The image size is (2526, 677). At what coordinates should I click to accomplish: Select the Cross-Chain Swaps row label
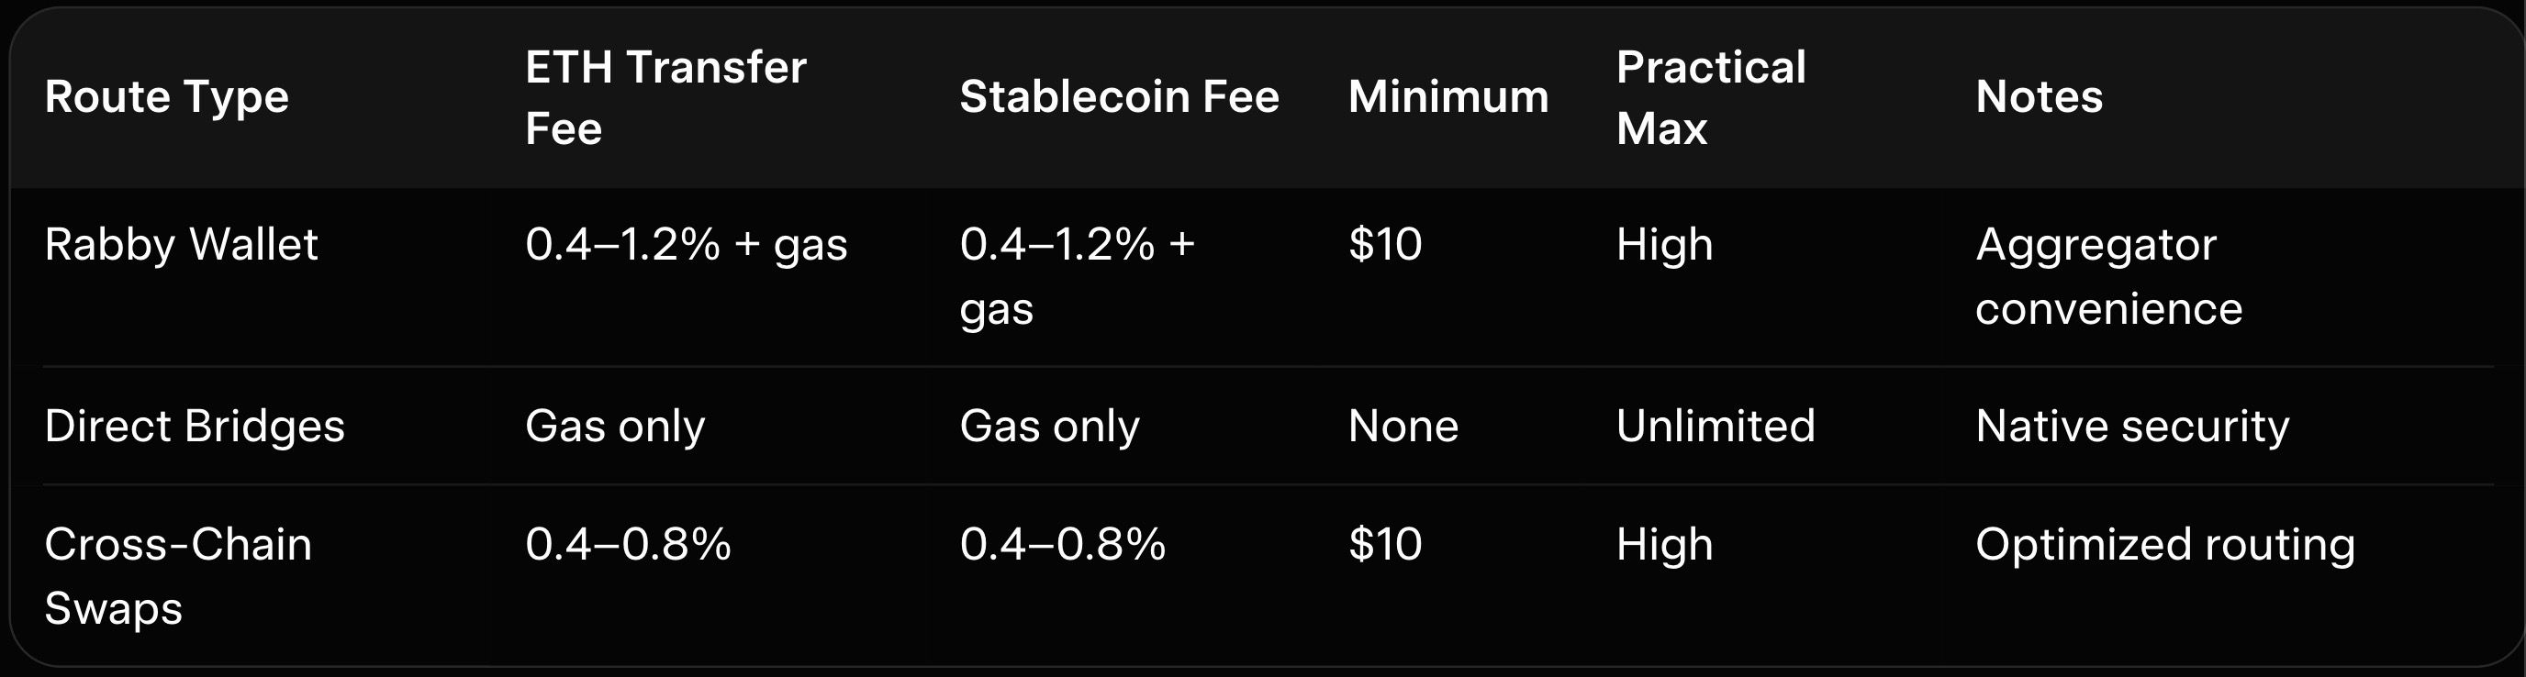[x=177, y=575]
